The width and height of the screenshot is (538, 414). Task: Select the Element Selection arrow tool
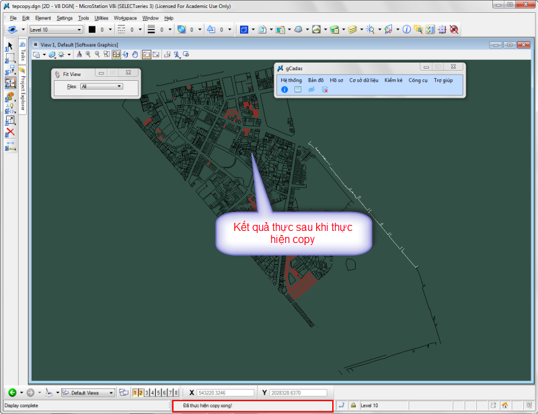pyautogui.click(x=10, y=46)
